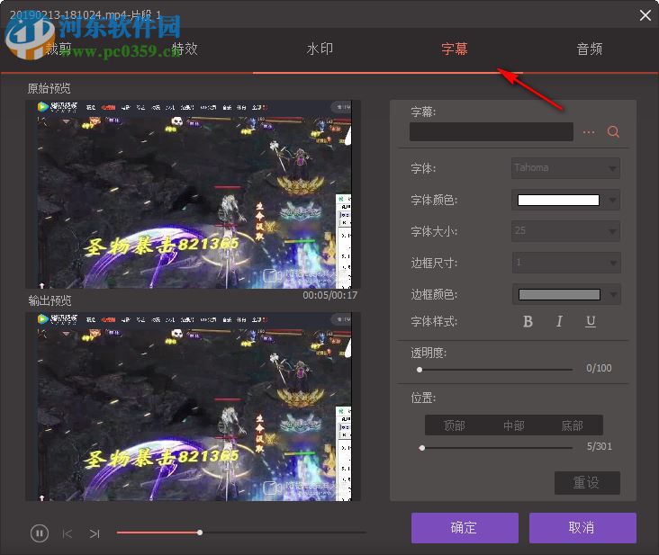Open the 边框尺寸 dropdown
This screenshot has height=555, width=659.
pyautogui.click(x=566, y=263)
